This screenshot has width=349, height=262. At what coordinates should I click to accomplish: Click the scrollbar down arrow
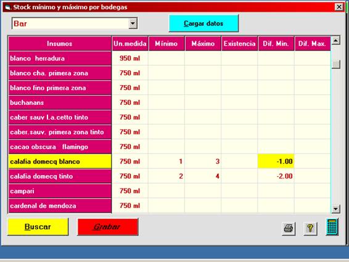pos(335,209)
